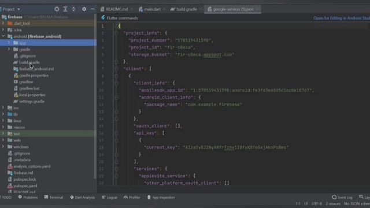Fold the project_info block at line 2
This screenshot has height=208, width=370.
[x=116, y=34]
